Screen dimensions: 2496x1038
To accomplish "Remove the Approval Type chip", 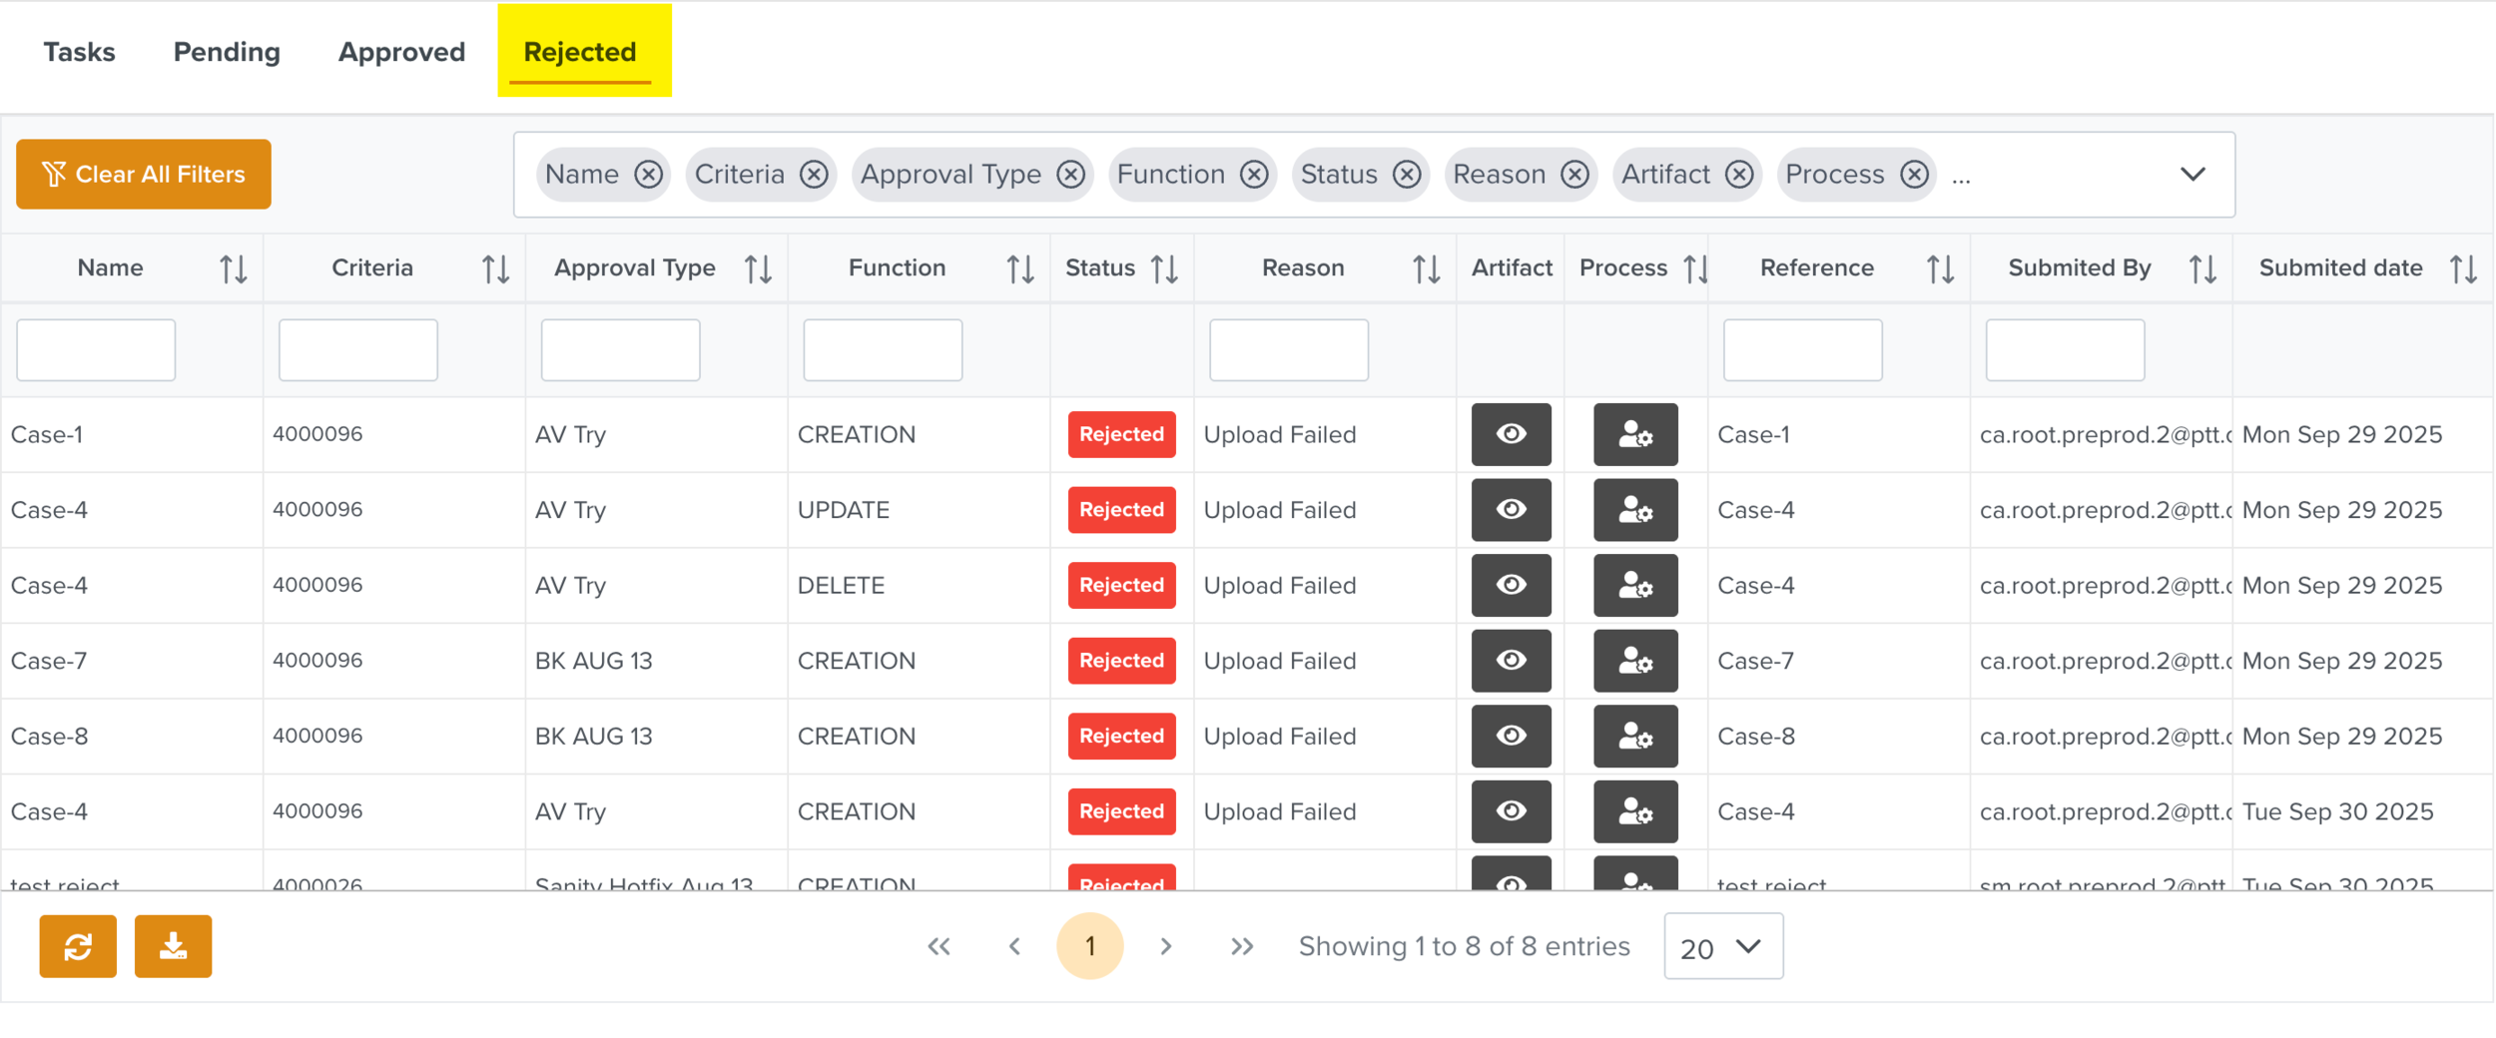I will (1070, 175).
